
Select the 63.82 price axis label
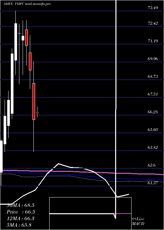pos(153,147)
